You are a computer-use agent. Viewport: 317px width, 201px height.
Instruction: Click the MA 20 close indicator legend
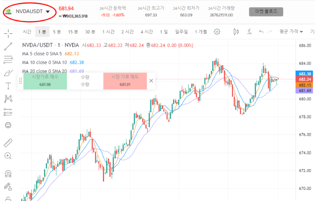coord(53,71)
